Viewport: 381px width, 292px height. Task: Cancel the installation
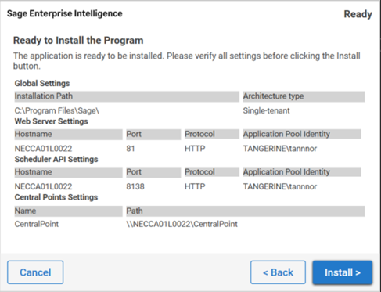pos(35,272)
